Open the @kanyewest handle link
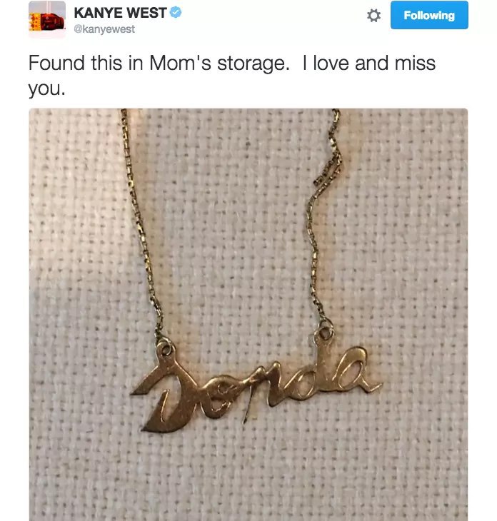Image resolution: width=497 pixels, height=521 pixels. [x=104, y=29]
